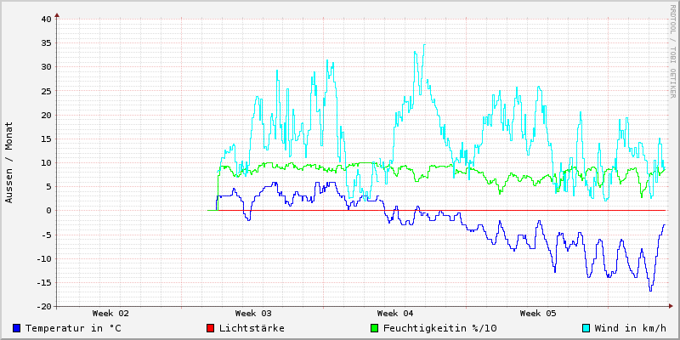Viewport: 680px width, 340px height.
Task: Click the green Feuchtigkeit legend swatch
Action: click(375, 328)
